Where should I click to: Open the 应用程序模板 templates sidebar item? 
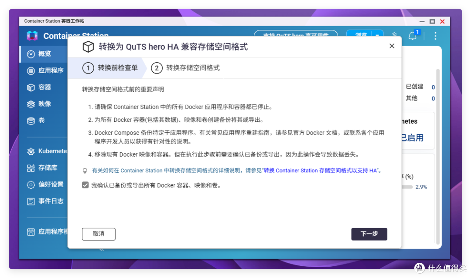[x=44, y=231]
